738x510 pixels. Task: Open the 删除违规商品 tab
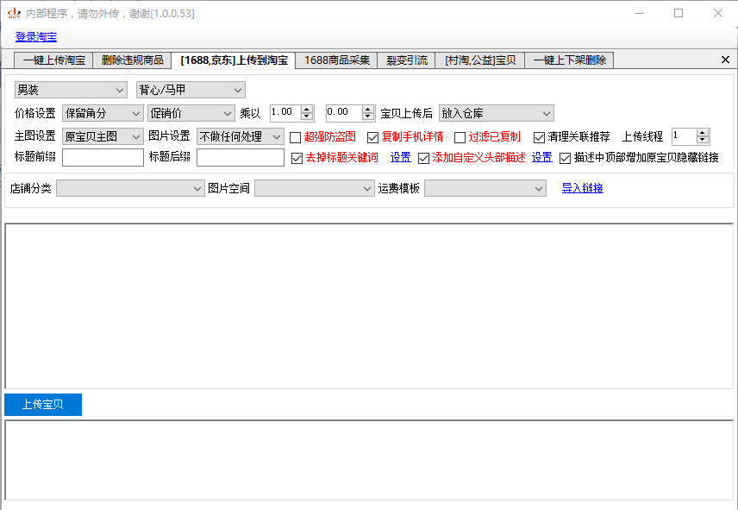132,60
